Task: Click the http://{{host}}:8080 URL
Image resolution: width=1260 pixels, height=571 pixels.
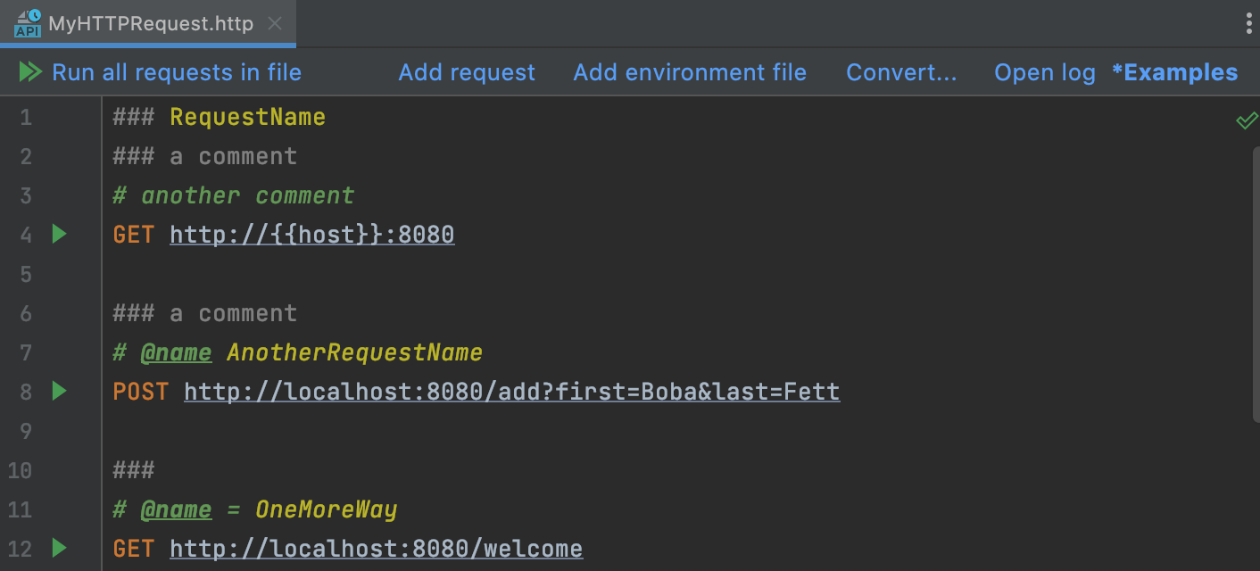Action: pyautogui.click(x=312, y=235)
